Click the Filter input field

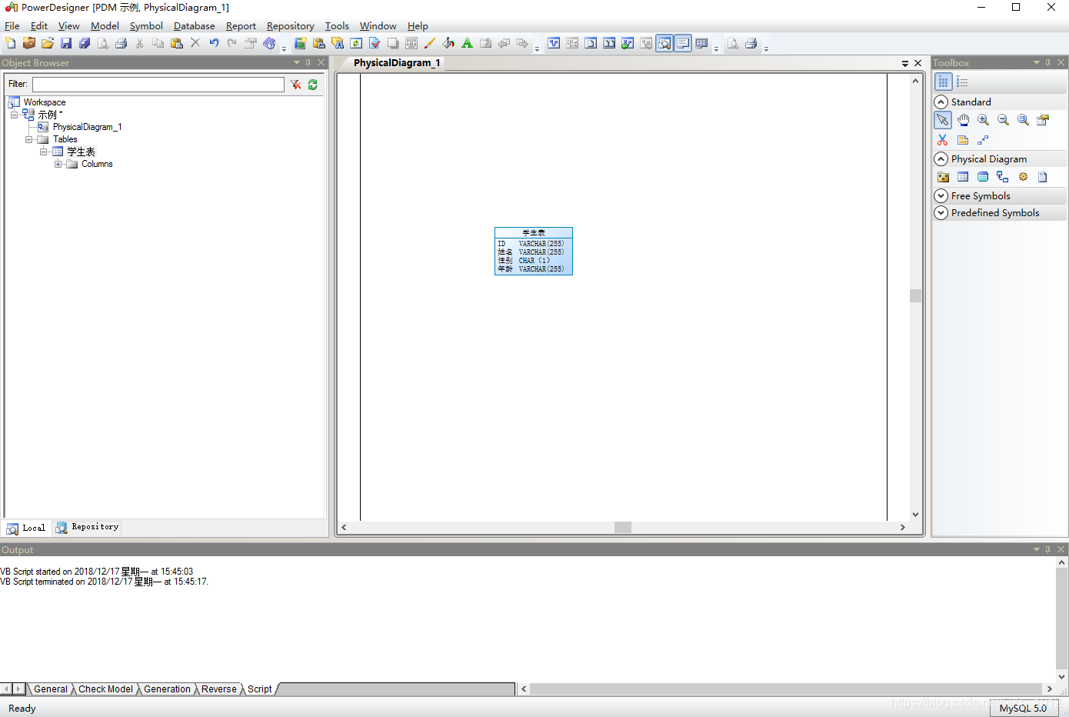[158, 85]
